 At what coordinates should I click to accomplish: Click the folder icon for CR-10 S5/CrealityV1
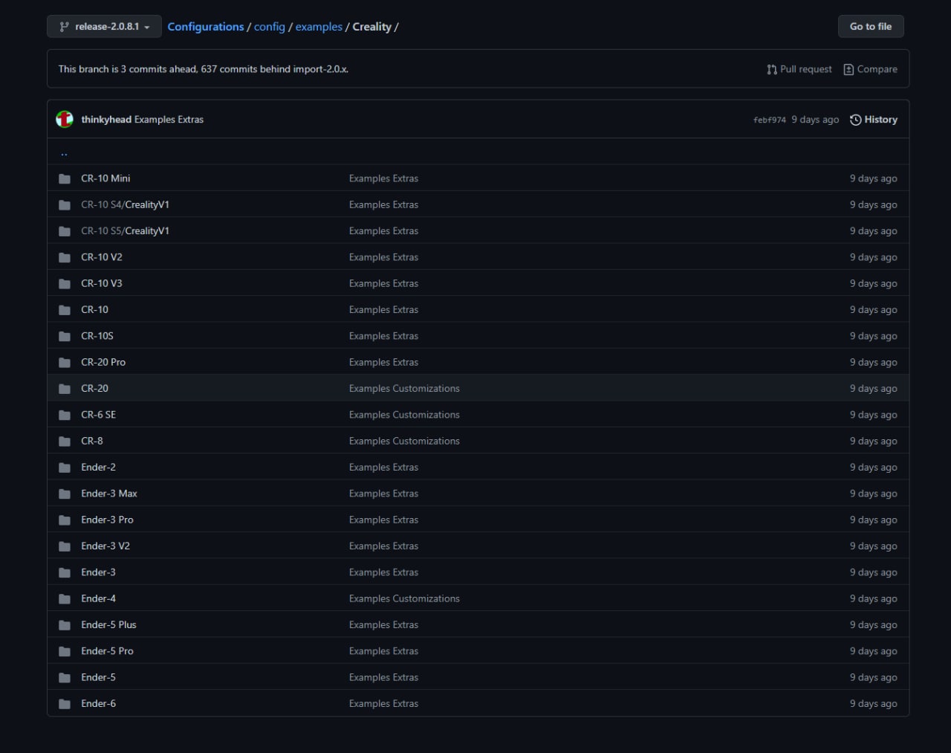coord(65,231)
